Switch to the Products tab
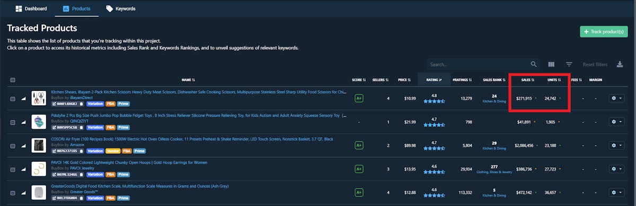Viewport: 636px width, 206px height. 76,8
